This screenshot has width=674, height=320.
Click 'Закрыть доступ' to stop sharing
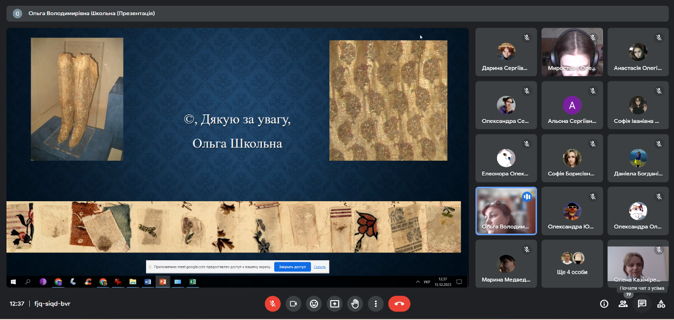(x=292, y=267)
